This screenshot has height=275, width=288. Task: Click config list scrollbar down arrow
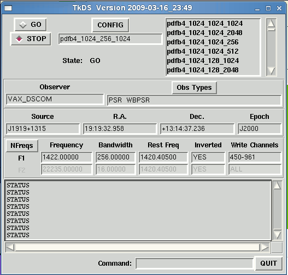tap(271, 71)
